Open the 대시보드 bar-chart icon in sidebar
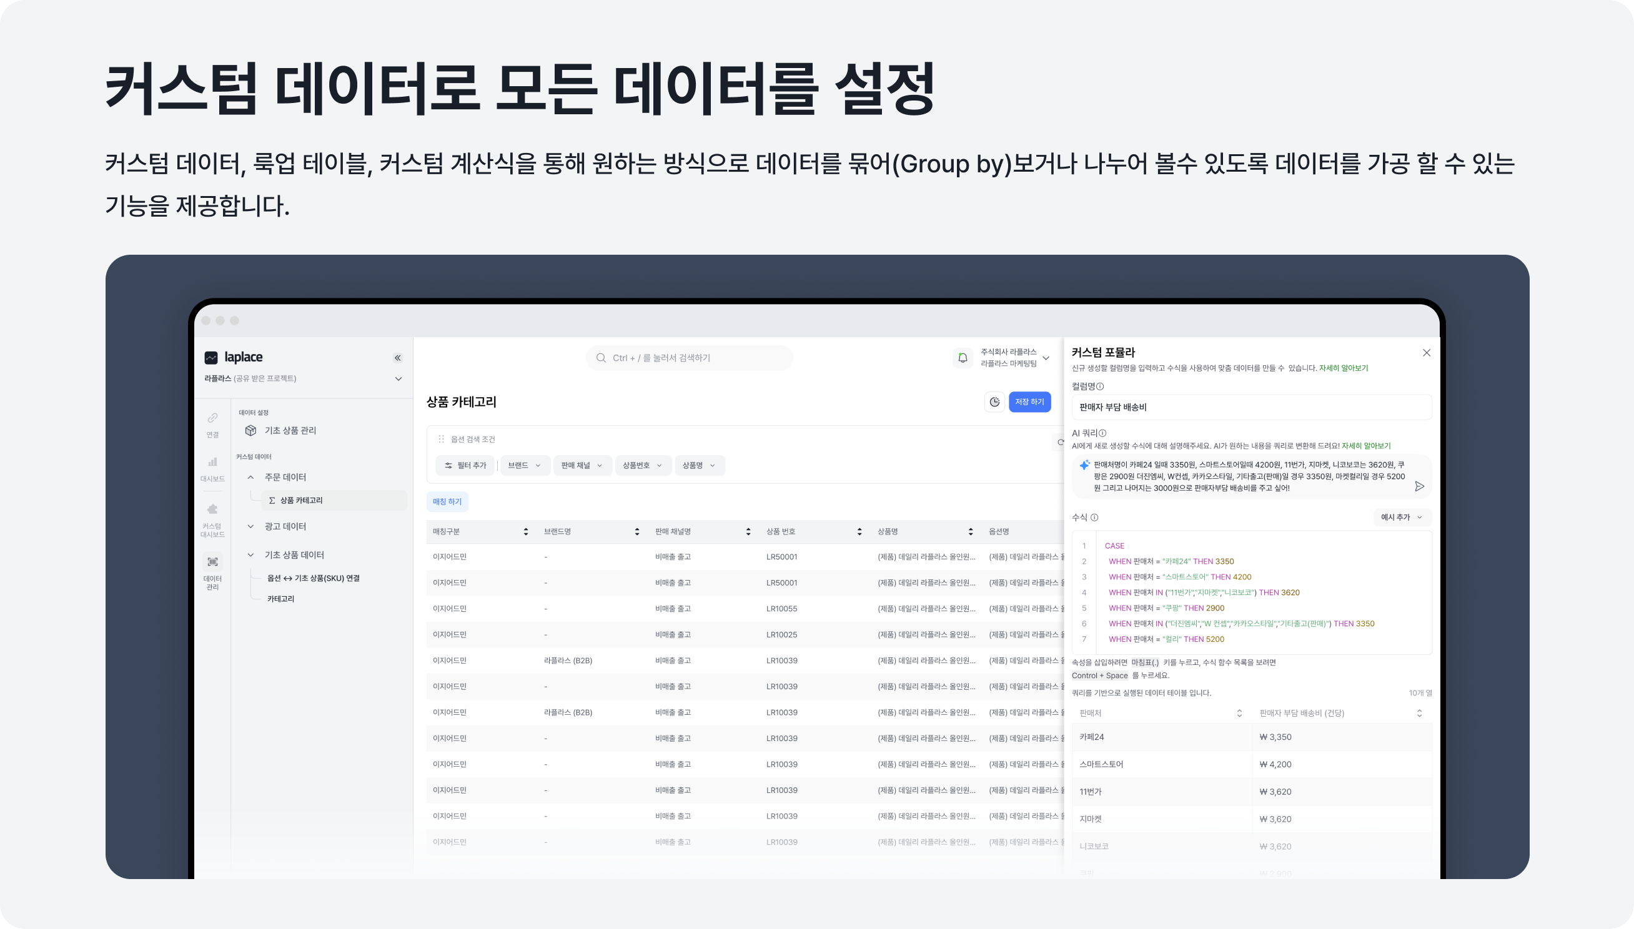1634x929 pixels. (212, 463)
